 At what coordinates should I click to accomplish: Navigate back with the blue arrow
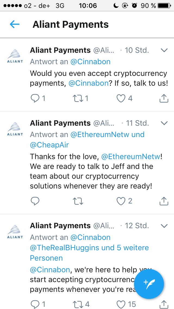point(15,24)
